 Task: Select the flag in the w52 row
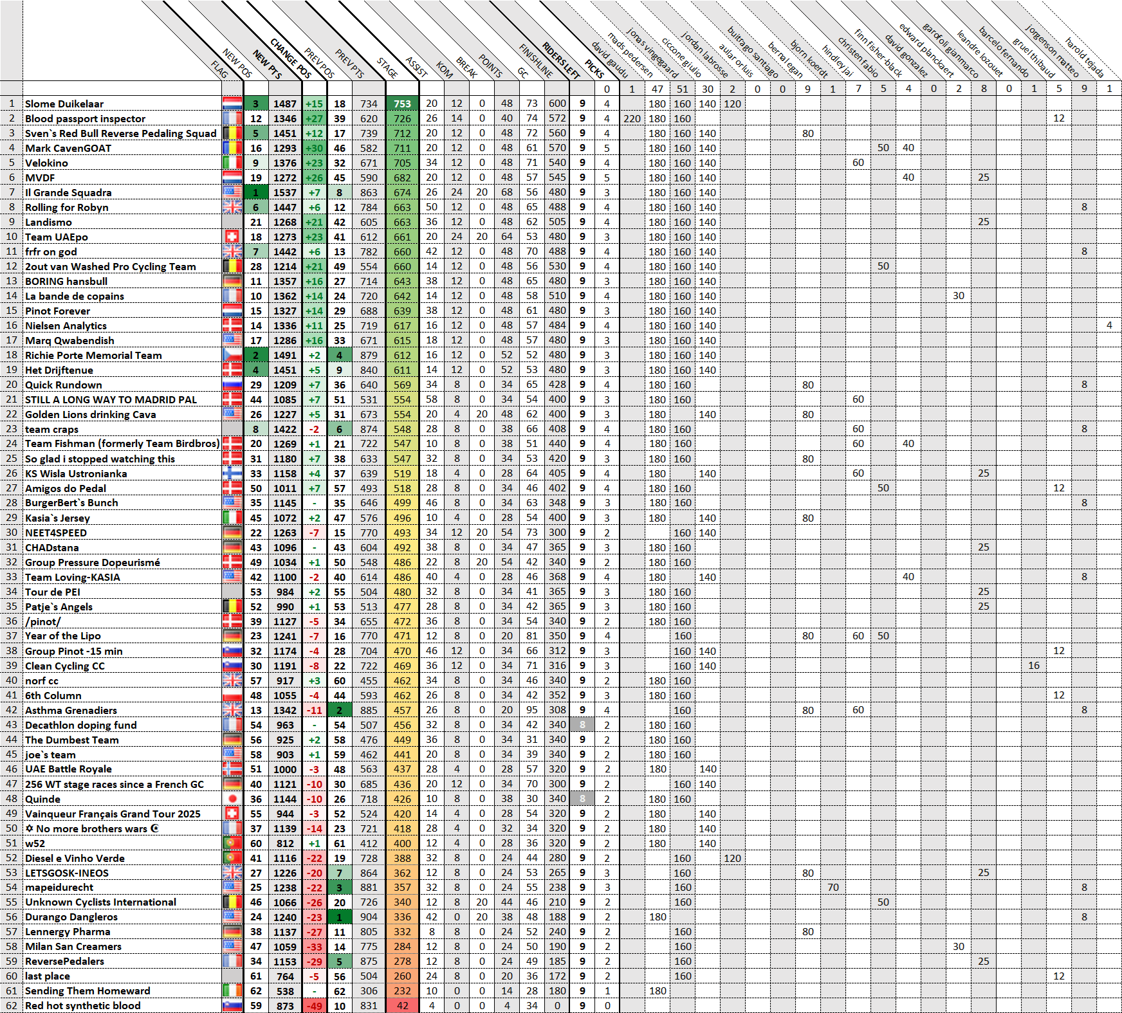[232, 843]
